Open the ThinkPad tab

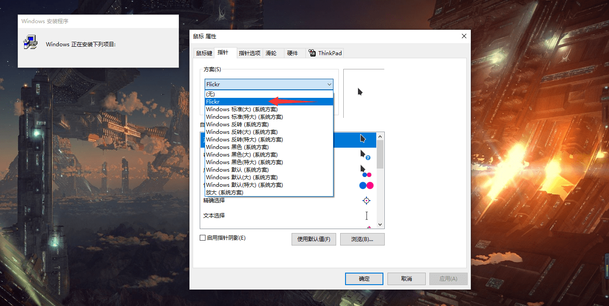click(325, 53)
